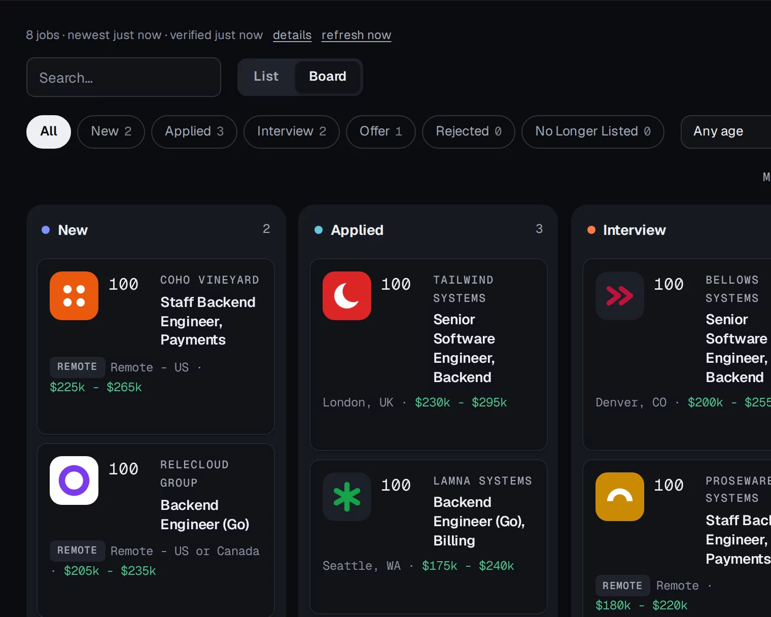Filter jobs by Applied status

[194, 131]
